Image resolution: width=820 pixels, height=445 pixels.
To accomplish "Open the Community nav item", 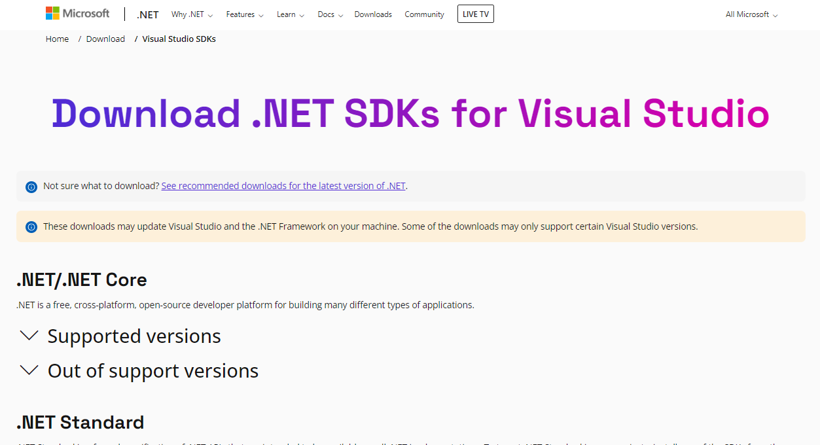I will coord(424,14).
